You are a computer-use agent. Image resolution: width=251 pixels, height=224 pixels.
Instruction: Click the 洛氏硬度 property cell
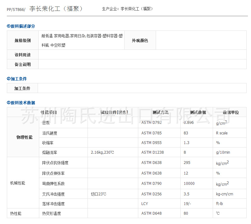tap(64, 133)
